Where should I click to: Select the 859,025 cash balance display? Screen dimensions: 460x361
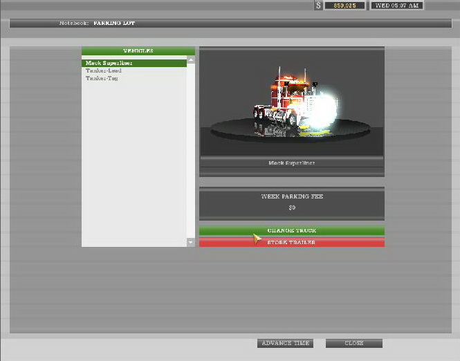(344, 6)
